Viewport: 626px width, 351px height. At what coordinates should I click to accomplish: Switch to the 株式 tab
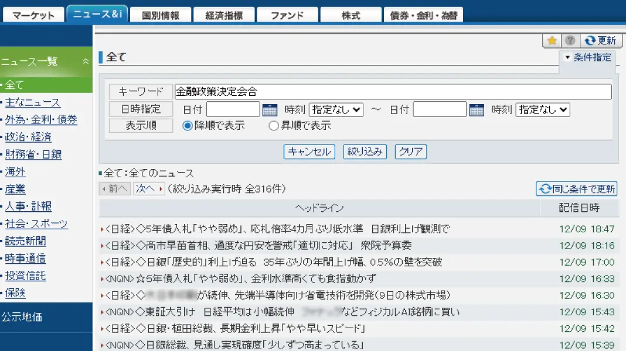(x=351, y=15)
